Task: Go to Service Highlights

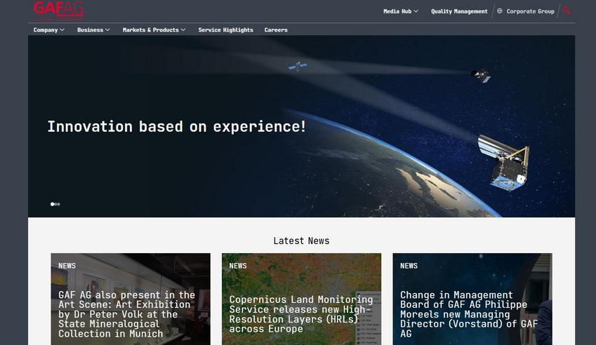Action: tap(225, 30)
